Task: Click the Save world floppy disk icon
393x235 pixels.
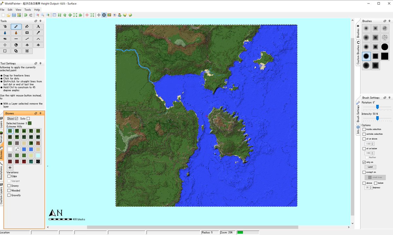Action: tap(14, 15)
